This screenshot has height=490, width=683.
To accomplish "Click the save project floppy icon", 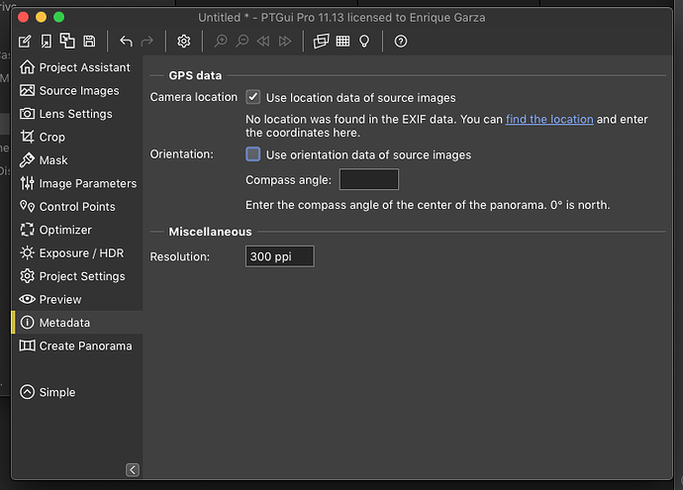I will pos(89,41).
